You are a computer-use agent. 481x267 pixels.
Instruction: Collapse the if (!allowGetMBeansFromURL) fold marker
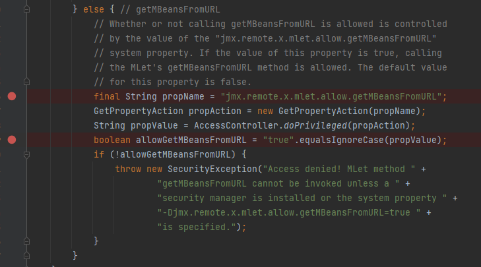[x=27, y=154]
